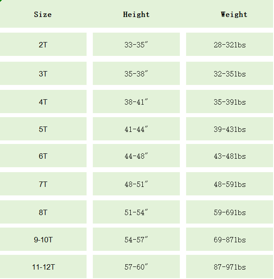Select the 9-10T size cell
This screenshot has height=279, width=274.
point(43,240)
